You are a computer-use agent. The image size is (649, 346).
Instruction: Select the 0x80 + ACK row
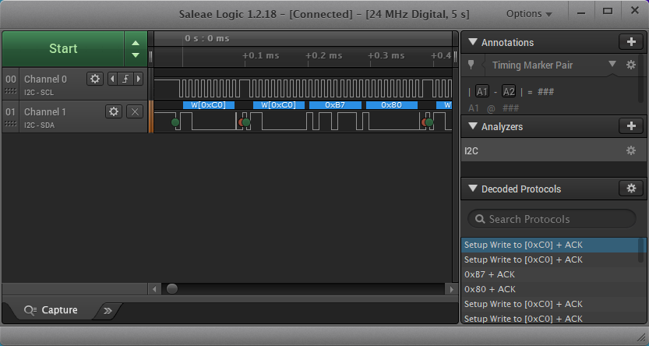[552, 289]
